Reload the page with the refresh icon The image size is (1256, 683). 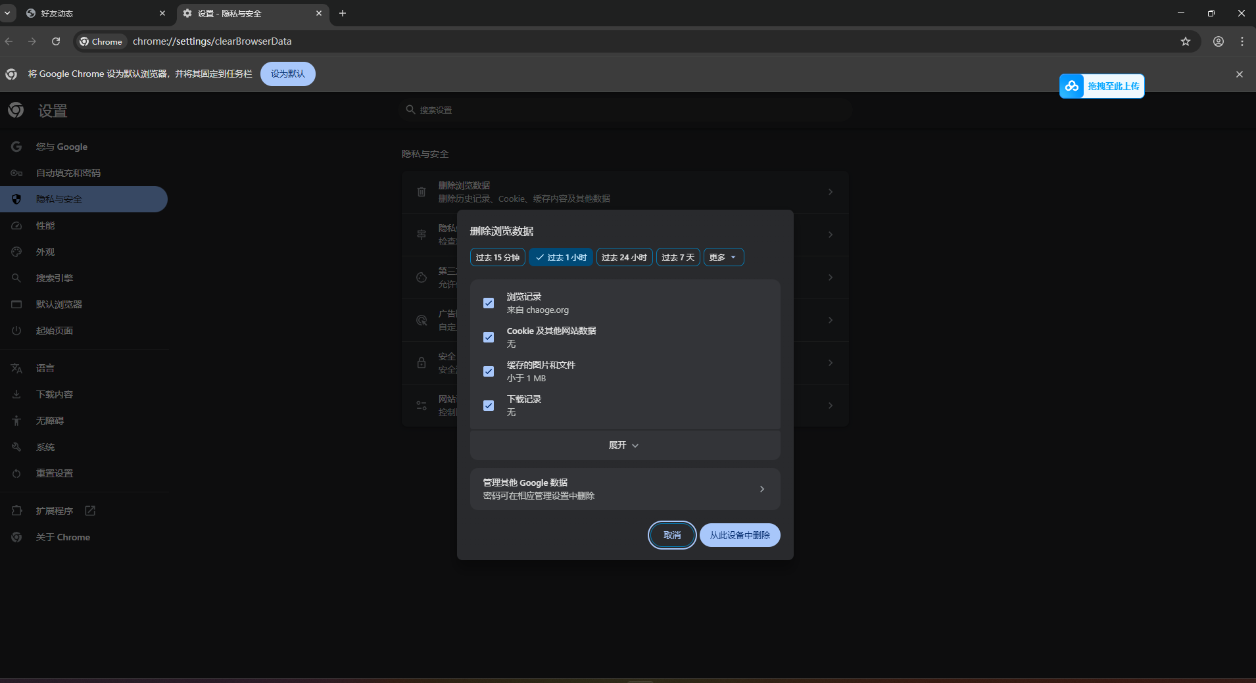click(x=56, y=41)
